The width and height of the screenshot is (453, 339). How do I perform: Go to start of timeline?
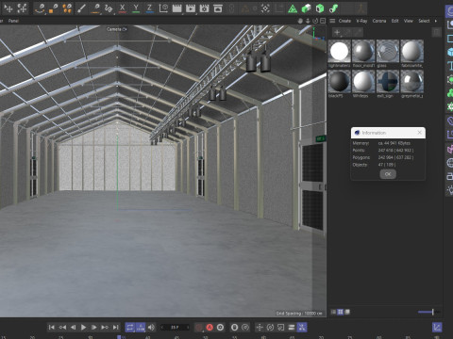coord(52,328)
